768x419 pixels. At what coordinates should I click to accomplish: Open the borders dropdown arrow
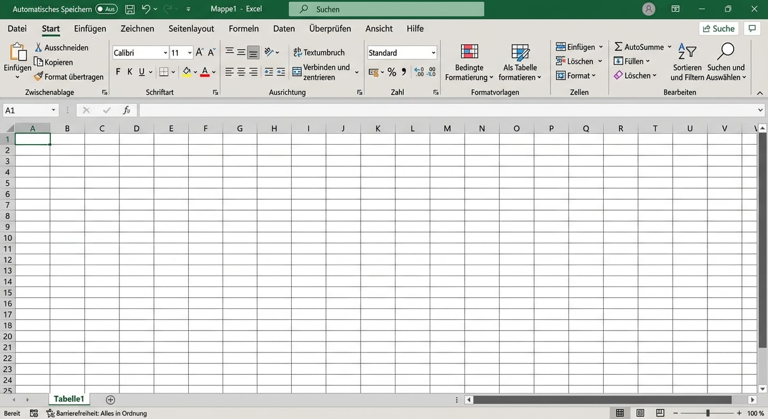173,72
